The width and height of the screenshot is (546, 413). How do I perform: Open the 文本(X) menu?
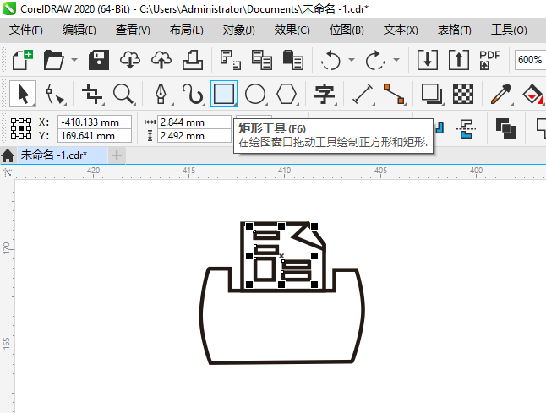click(x=401, y=30)
